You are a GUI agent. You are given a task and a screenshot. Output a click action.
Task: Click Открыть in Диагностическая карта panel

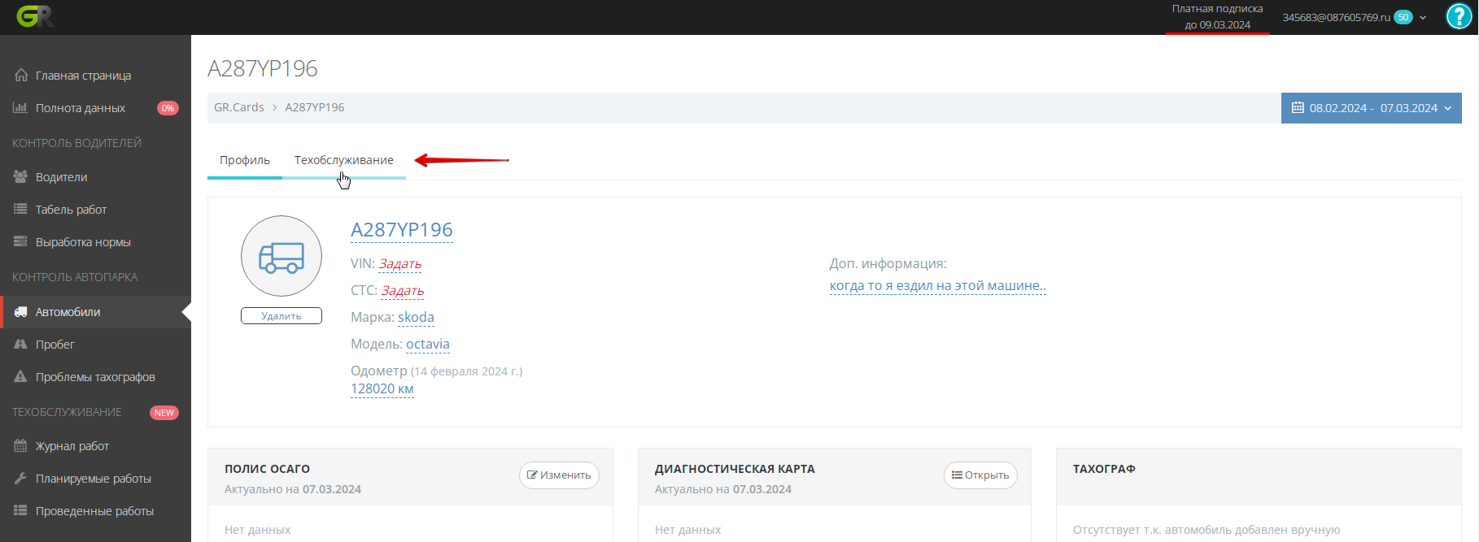(x=980, y=475)
